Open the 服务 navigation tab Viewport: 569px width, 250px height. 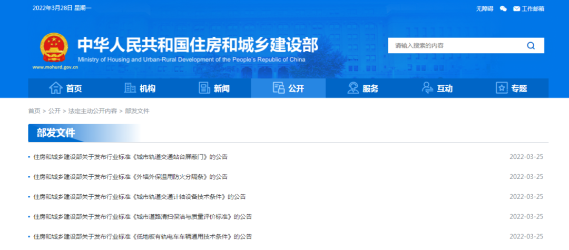tap(363, 88)
